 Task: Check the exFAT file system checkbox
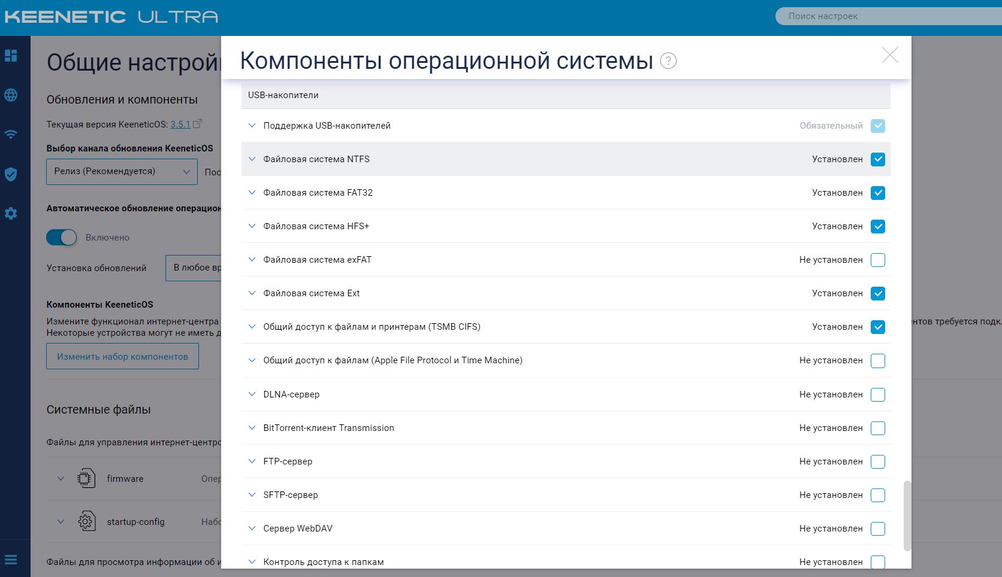pos(878,260)
